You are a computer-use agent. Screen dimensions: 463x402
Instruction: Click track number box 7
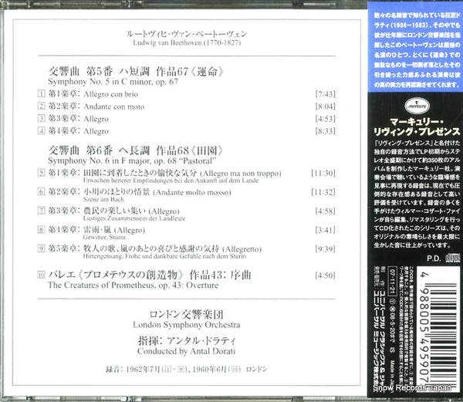pyautogui.click(x=42, y=211)
